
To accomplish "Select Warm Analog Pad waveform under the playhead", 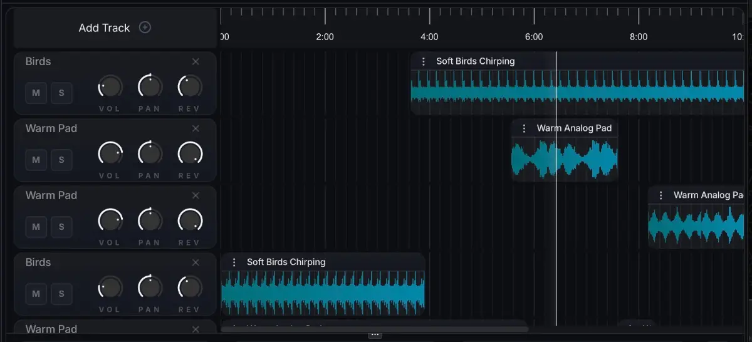I will click(565, 159).
